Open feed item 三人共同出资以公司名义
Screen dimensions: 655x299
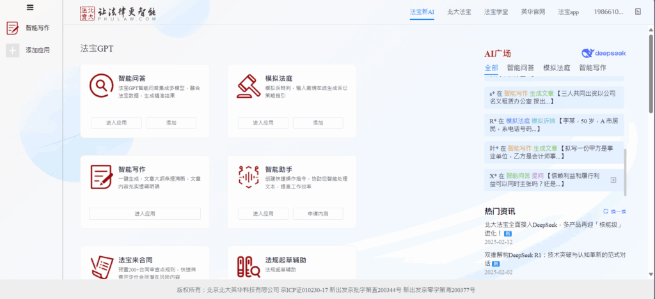555,98
